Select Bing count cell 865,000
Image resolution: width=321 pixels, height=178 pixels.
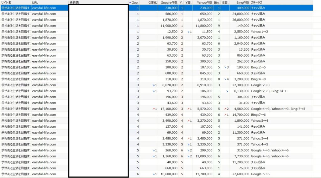pyautogui.click(x=243, y=55)
